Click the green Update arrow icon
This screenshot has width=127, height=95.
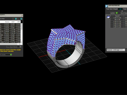(x=117, y=13)
